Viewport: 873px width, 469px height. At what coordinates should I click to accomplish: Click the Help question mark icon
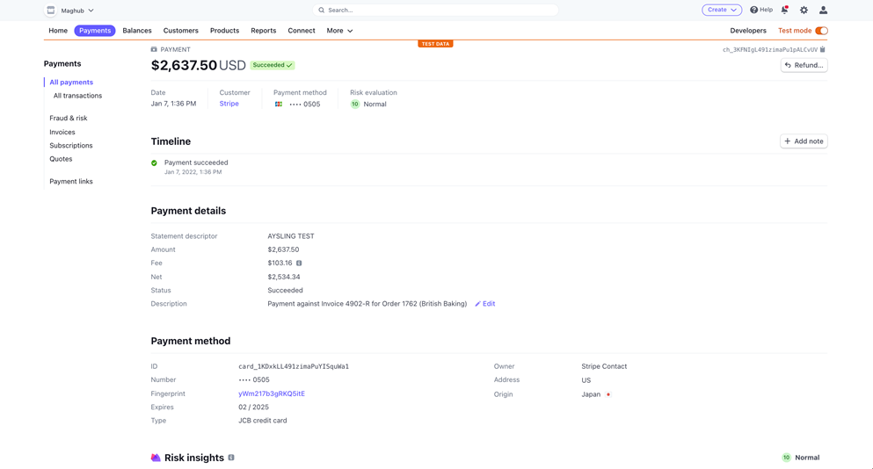point(754,10)
